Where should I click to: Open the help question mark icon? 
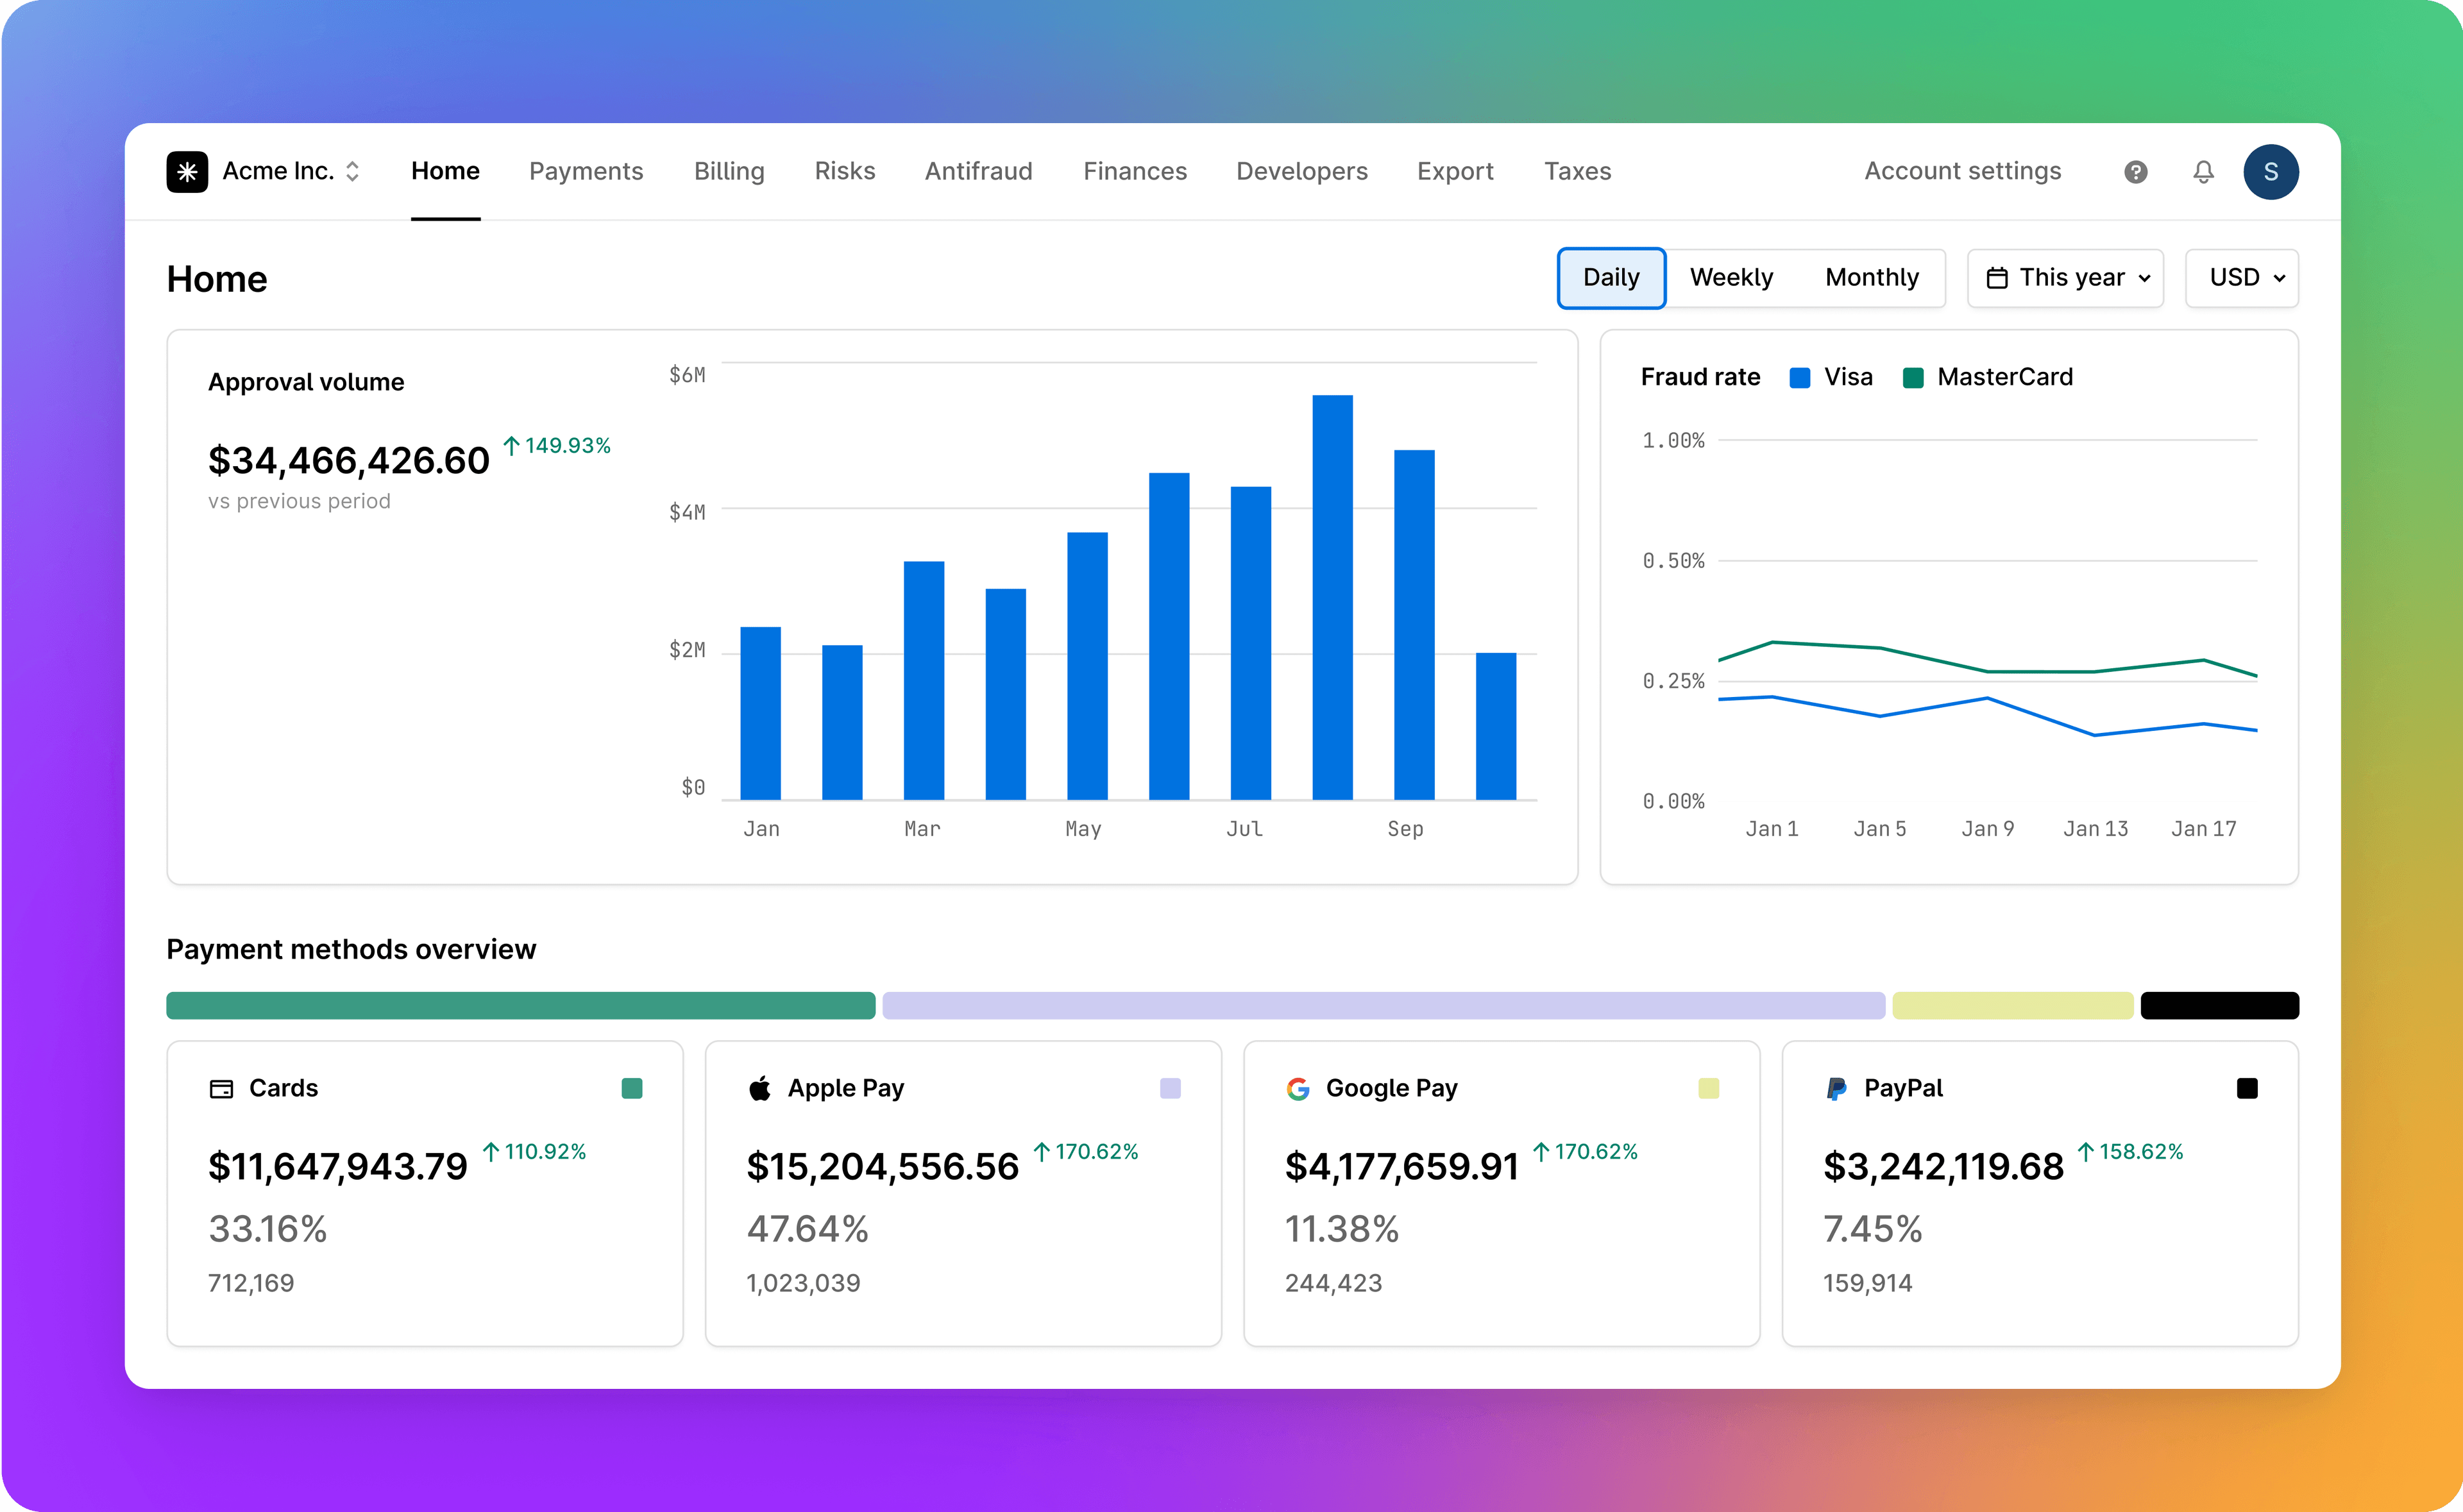coord(2135,171)
